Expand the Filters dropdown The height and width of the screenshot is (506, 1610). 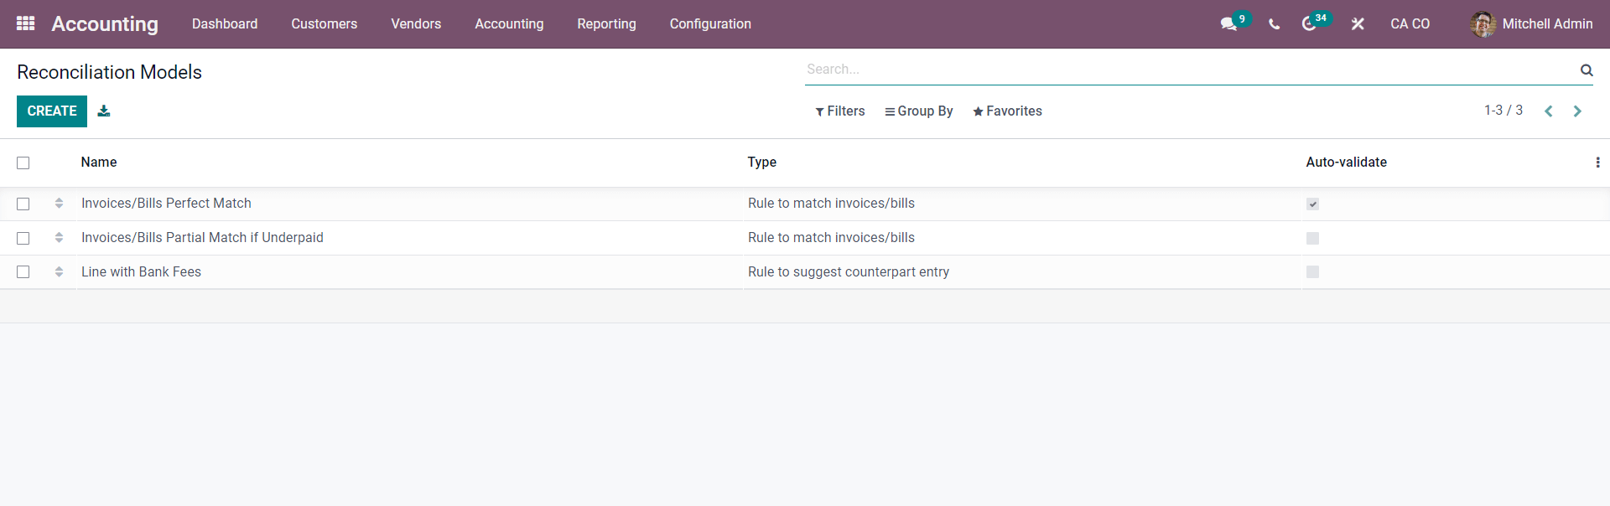pyautogui.click(x=839, y=111)
